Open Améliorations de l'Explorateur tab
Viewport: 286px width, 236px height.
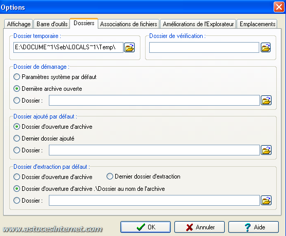tap(198, 24)
